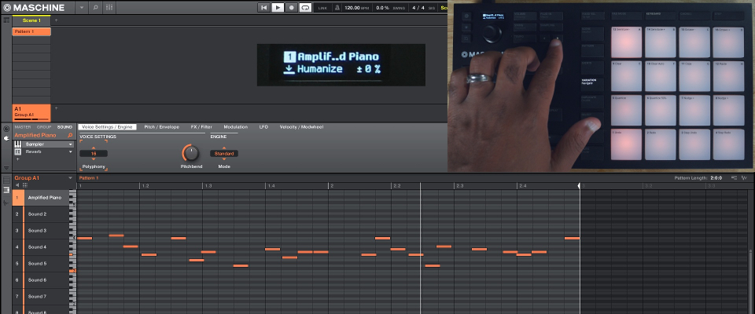The height and width of the screenshot is (314, 755).
Task: Show plug-in icon in control area
Action: coord(6,138)
